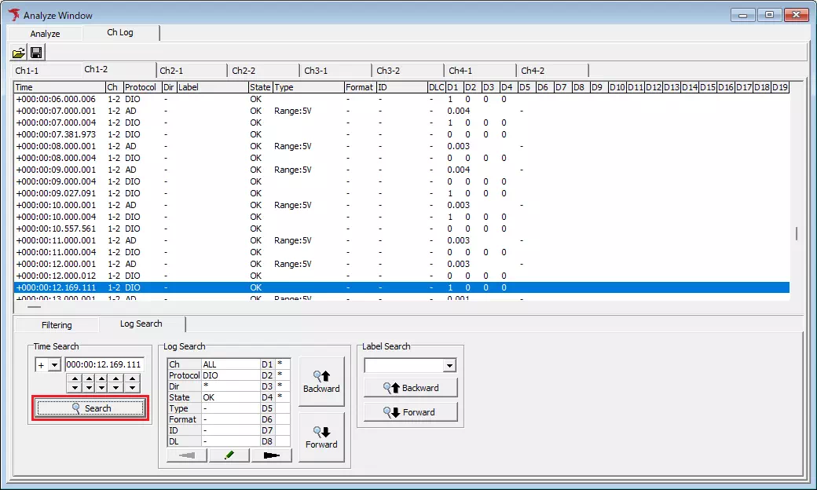Click Backward in the Label Search group
This screenshot has height=490, width=817.
(x=410, y=387)
